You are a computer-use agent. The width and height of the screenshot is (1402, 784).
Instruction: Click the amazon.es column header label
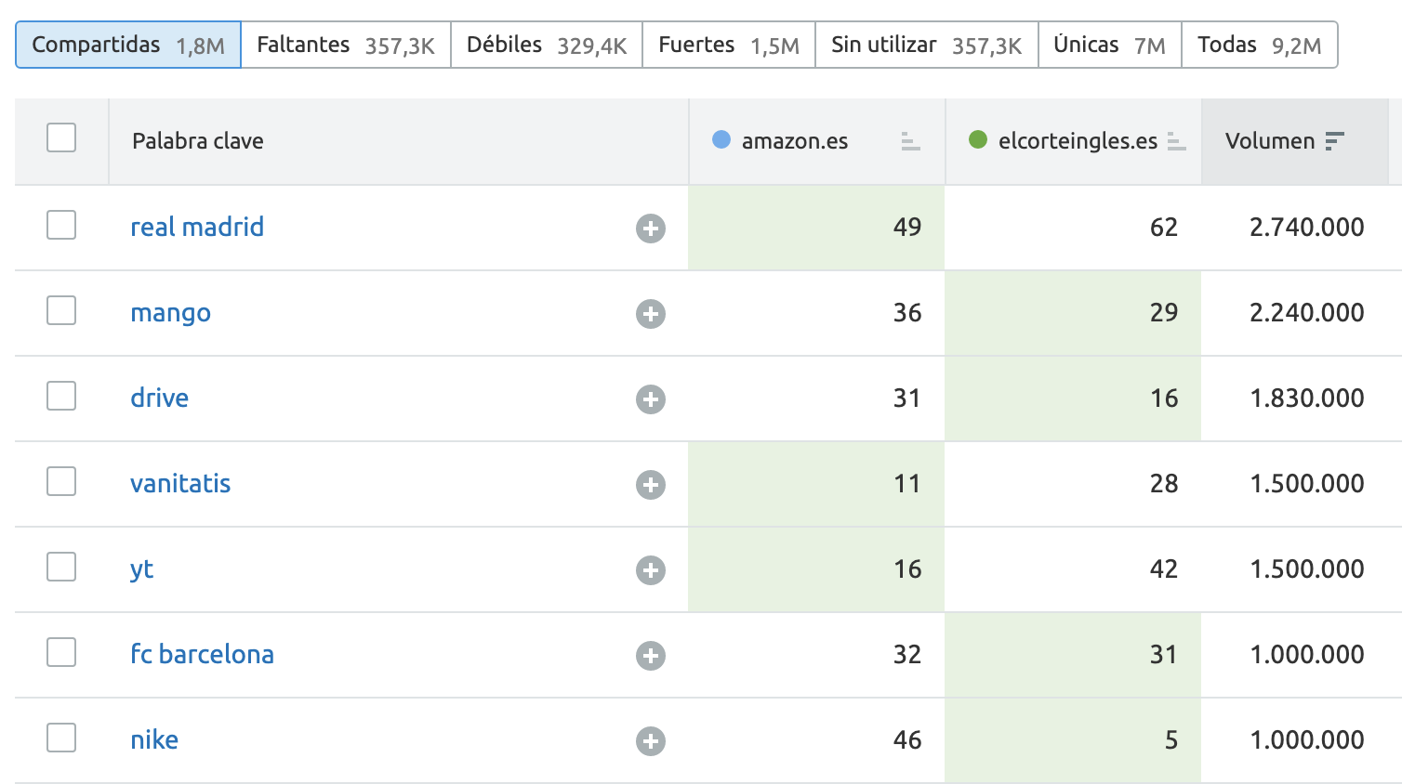click(795, 141)
